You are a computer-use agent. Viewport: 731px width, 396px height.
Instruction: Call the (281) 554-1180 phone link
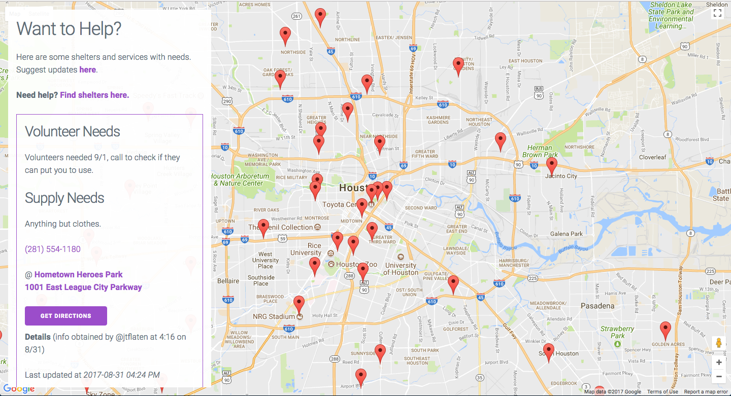(53, 249)
